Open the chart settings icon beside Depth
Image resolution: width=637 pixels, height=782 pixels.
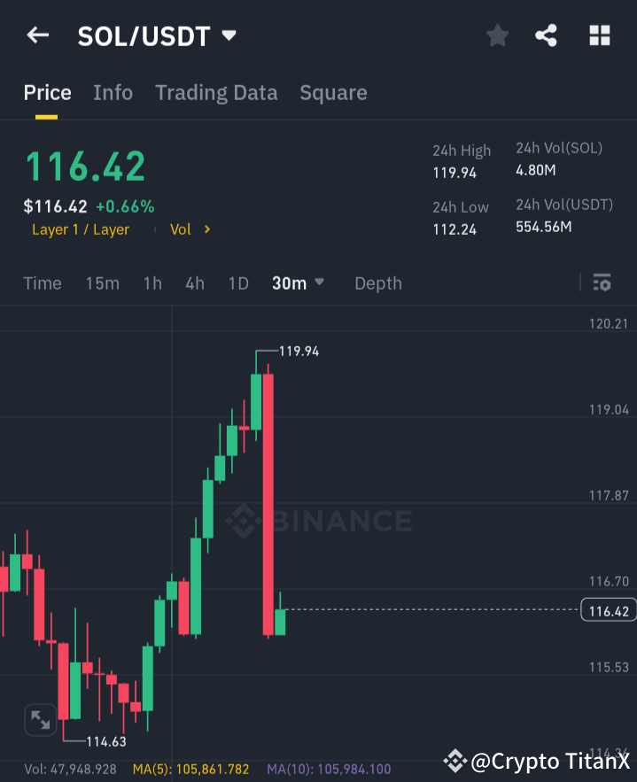pos(602,283)
